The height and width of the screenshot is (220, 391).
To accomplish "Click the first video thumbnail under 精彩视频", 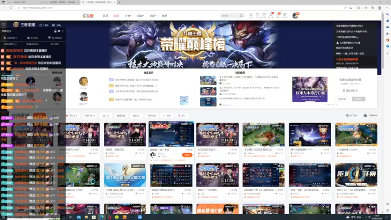I will tap(208, 80).
